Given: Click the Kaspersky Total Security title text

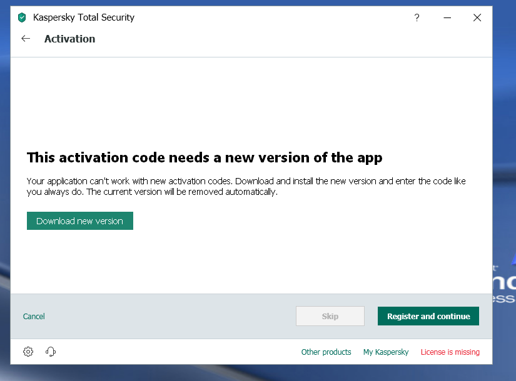Looking at the screenshot, I should [x=84, y=17].
